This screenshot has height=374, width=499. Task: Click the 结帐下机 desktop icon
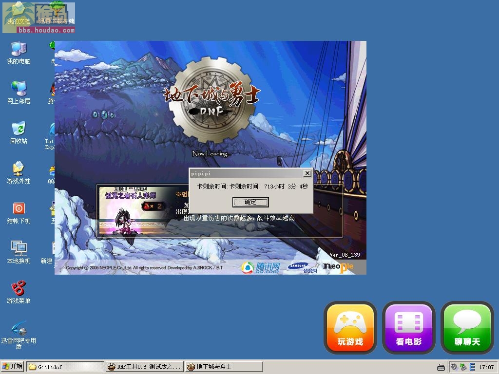point(19,212)
